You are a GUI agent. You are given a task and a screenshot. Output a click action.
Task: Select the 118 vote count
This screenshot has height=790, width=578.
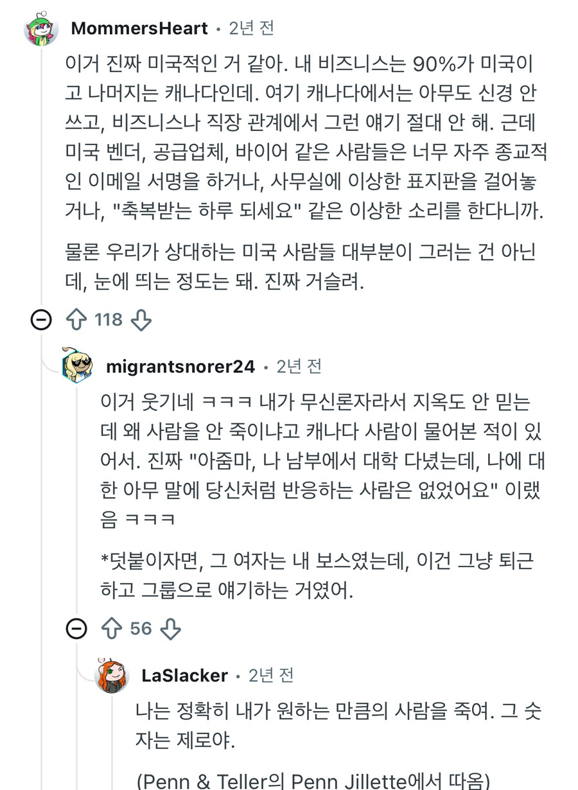pos(109,319)
